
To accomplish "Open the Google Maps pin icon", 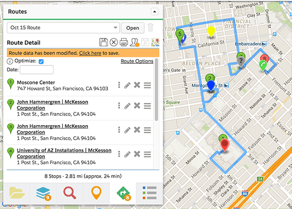I will click(155, 42).
